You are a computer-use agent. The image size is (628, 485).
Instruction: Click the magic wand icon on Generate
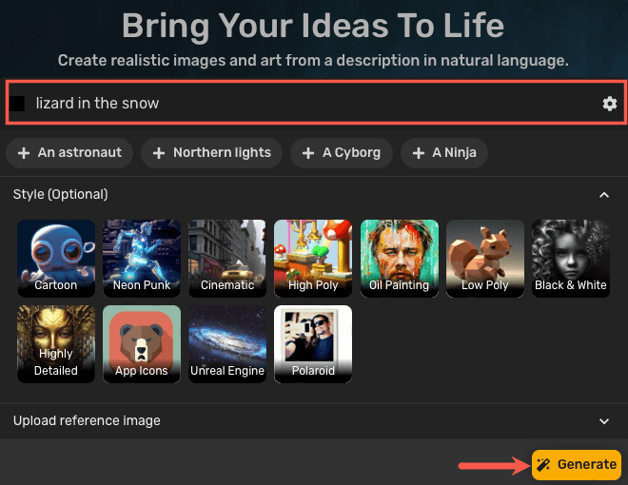(x=543, y=465)
